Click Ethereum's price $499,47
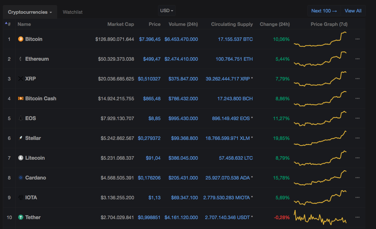The height and width of the screenshot is (229, 376). tap(152, 59)
